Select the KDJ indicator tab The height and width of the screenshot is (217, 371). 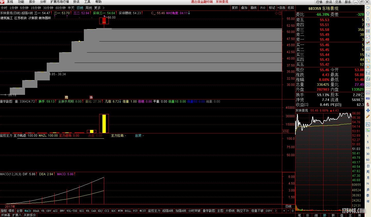(x=100, y=211)
